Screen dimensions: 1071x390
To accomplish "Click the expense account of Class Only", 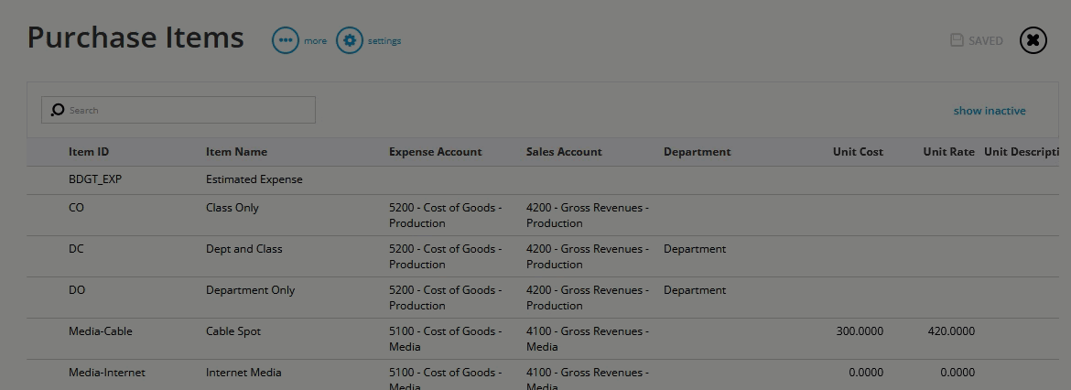I will click(446, 215).
